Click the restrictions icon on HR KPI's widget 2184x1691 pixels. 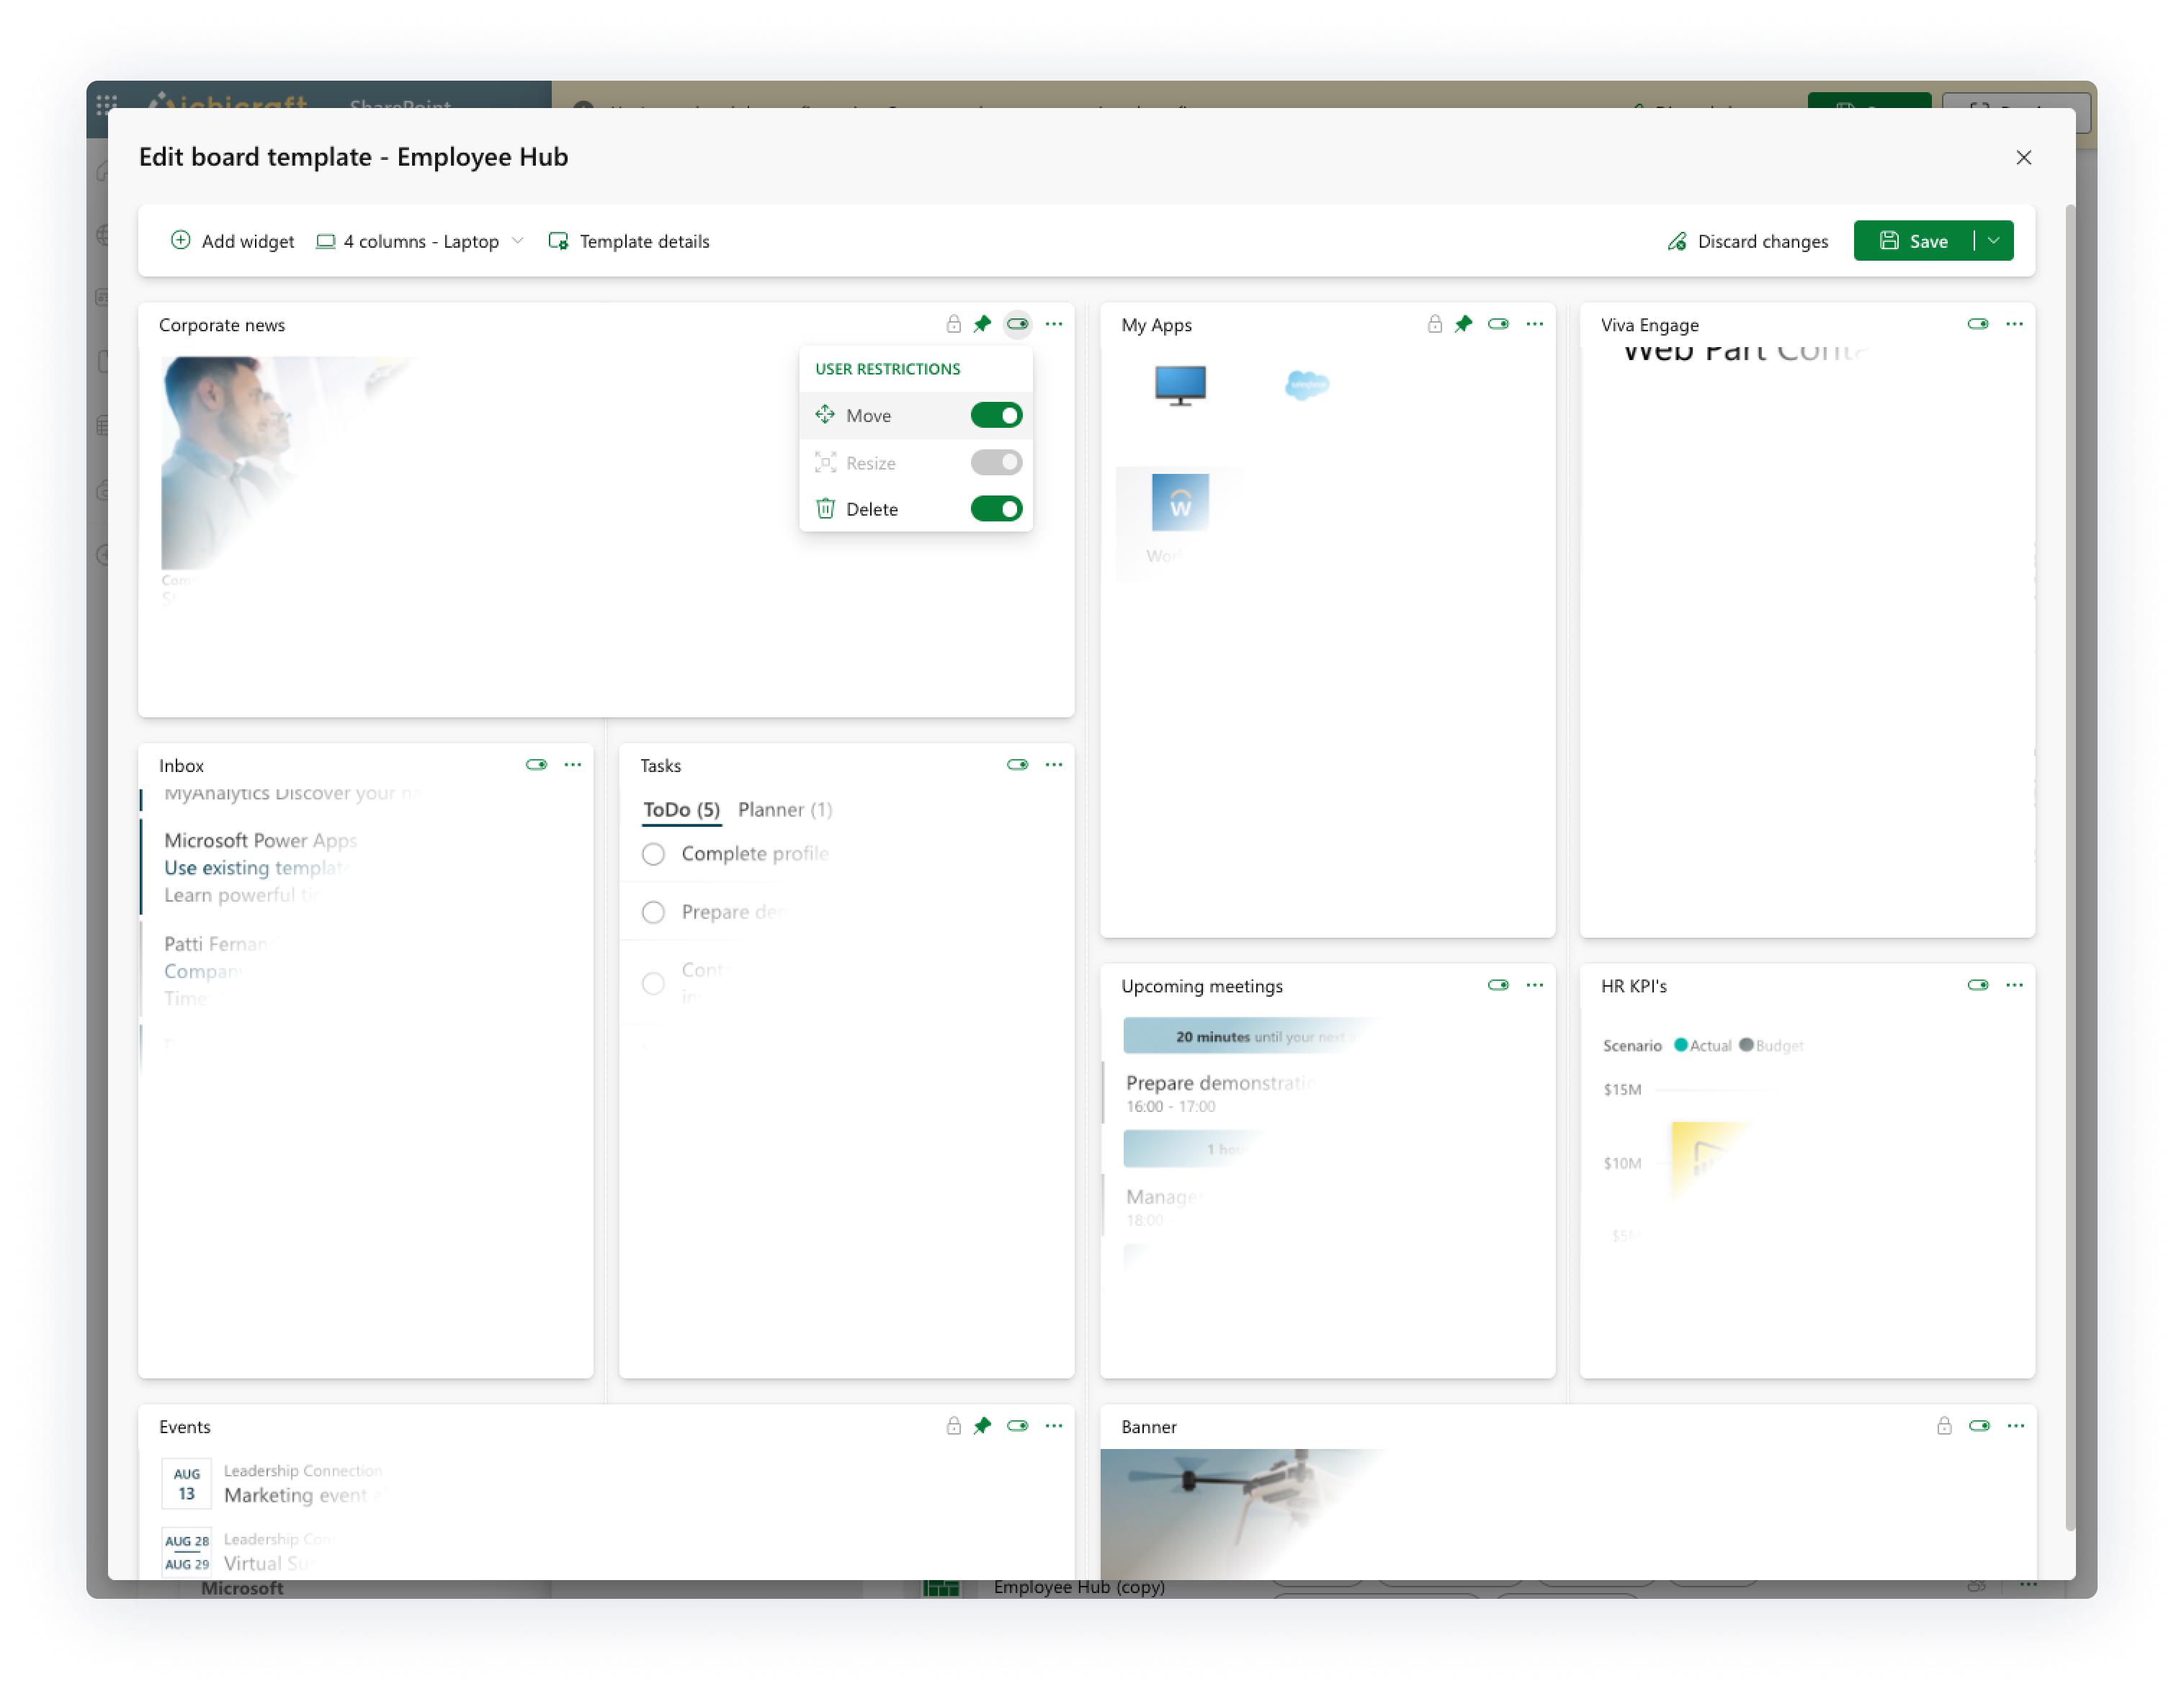coord(1977,985)
